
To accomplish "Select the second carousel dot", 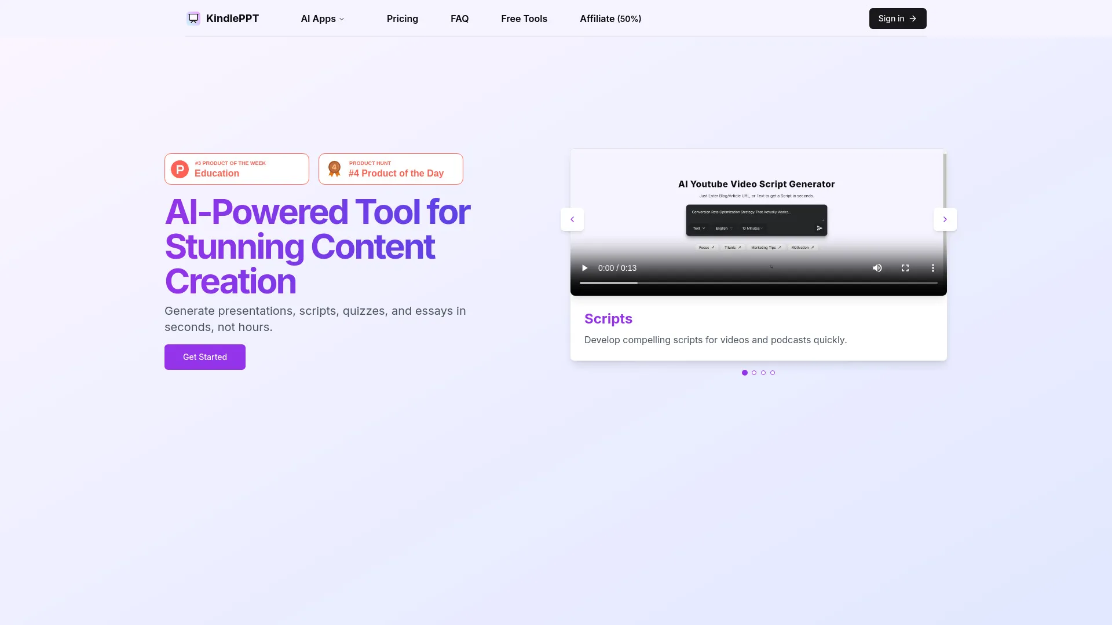I will click(x=754, y=373).
